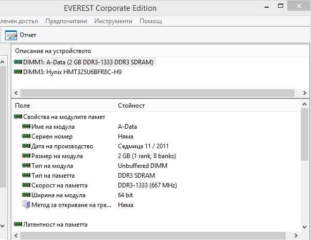
Task: Click the icon beside Метод за откриване на гре...
Action: coord(26,204)
